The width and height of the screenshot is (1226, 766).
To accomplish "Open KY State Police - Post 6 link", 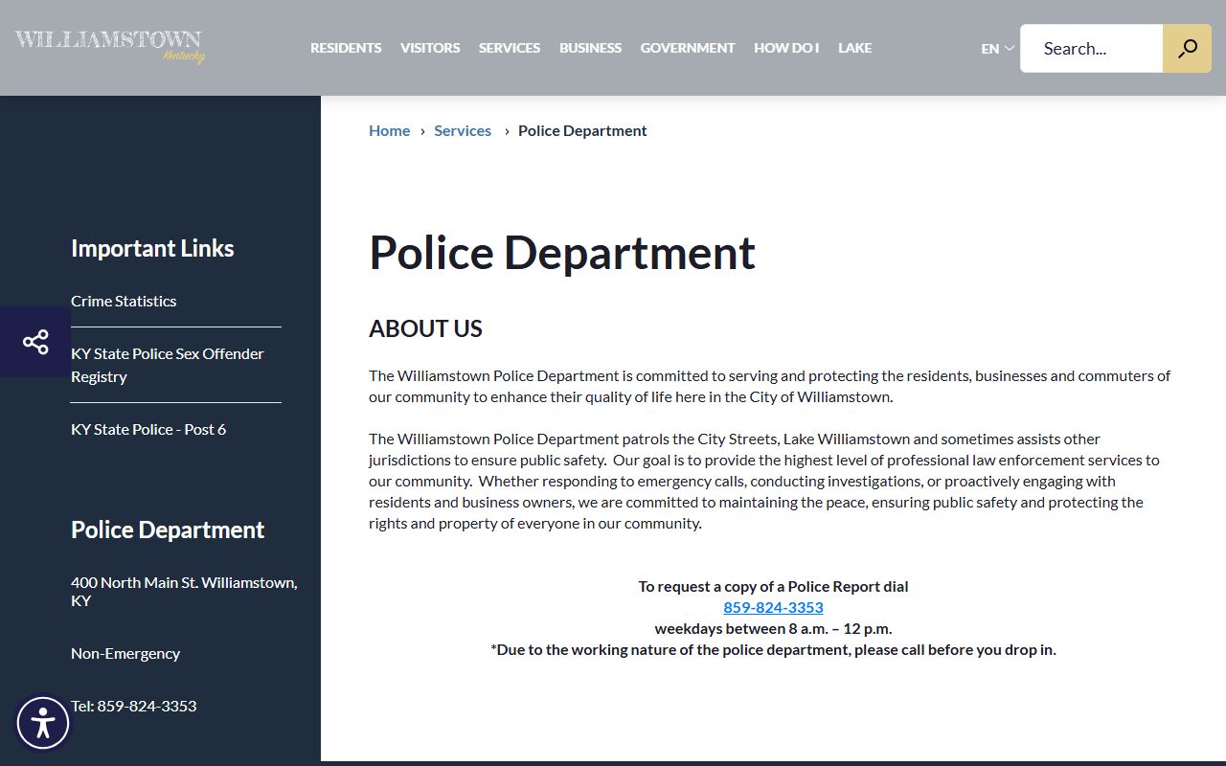I will click(x=148, y=429).
